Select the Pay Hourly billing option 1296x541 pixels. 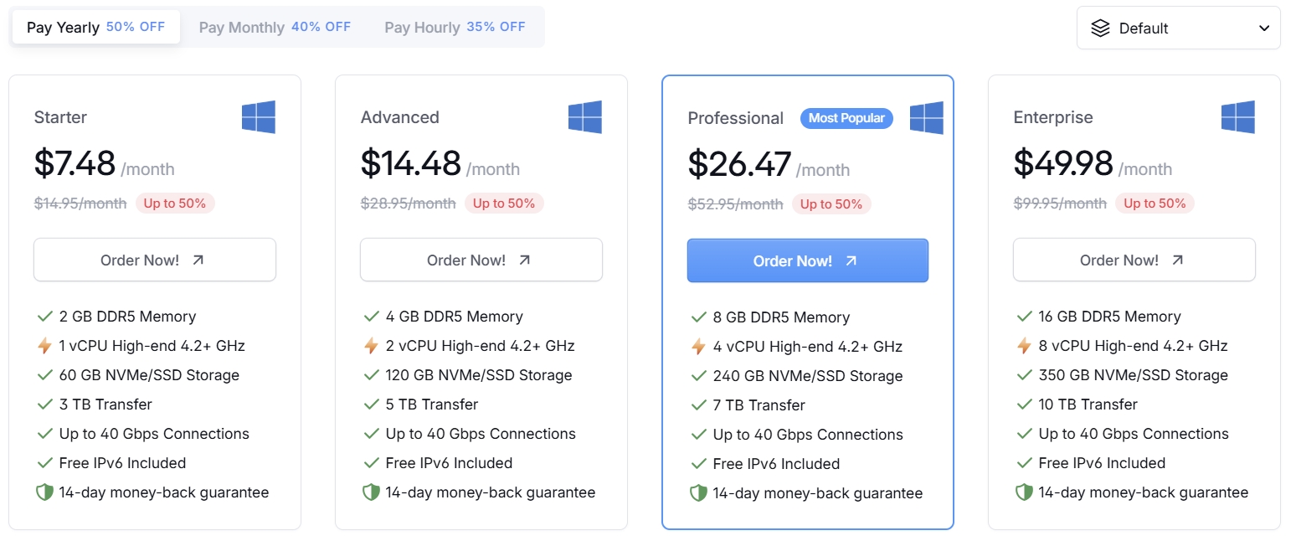455,27
